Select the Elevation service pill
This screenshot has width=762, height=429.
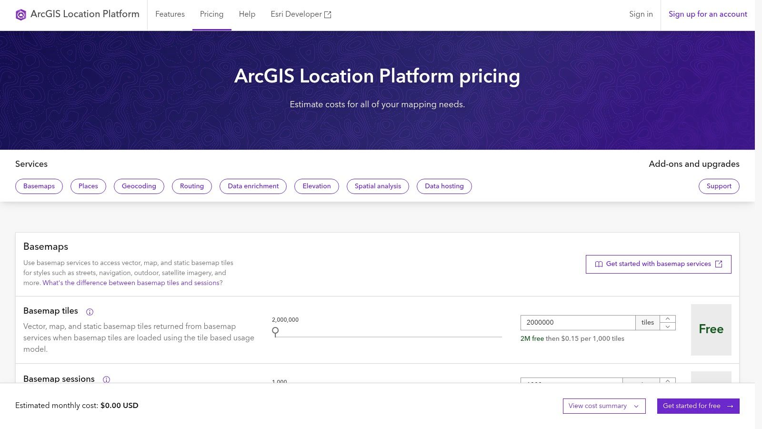tap(317, 186)
